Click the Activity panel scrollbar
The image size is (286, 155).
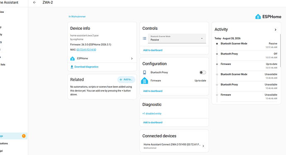click(x=281, y=50)
